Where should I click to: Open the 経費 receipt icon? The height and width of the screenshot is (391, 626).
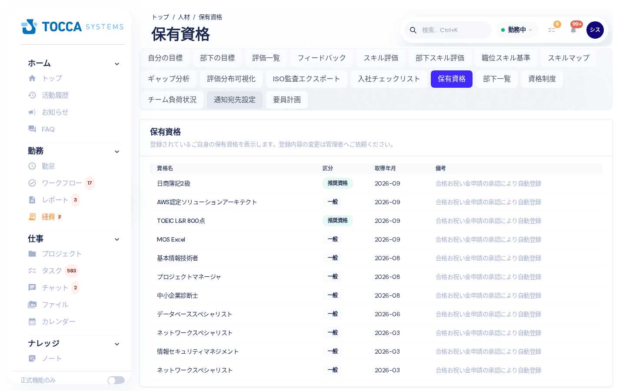32,217
